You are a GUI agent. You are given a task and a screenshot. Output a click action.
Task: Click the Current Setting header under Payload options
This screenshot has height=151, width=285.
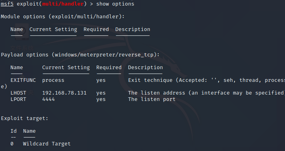tap(66, 68)
